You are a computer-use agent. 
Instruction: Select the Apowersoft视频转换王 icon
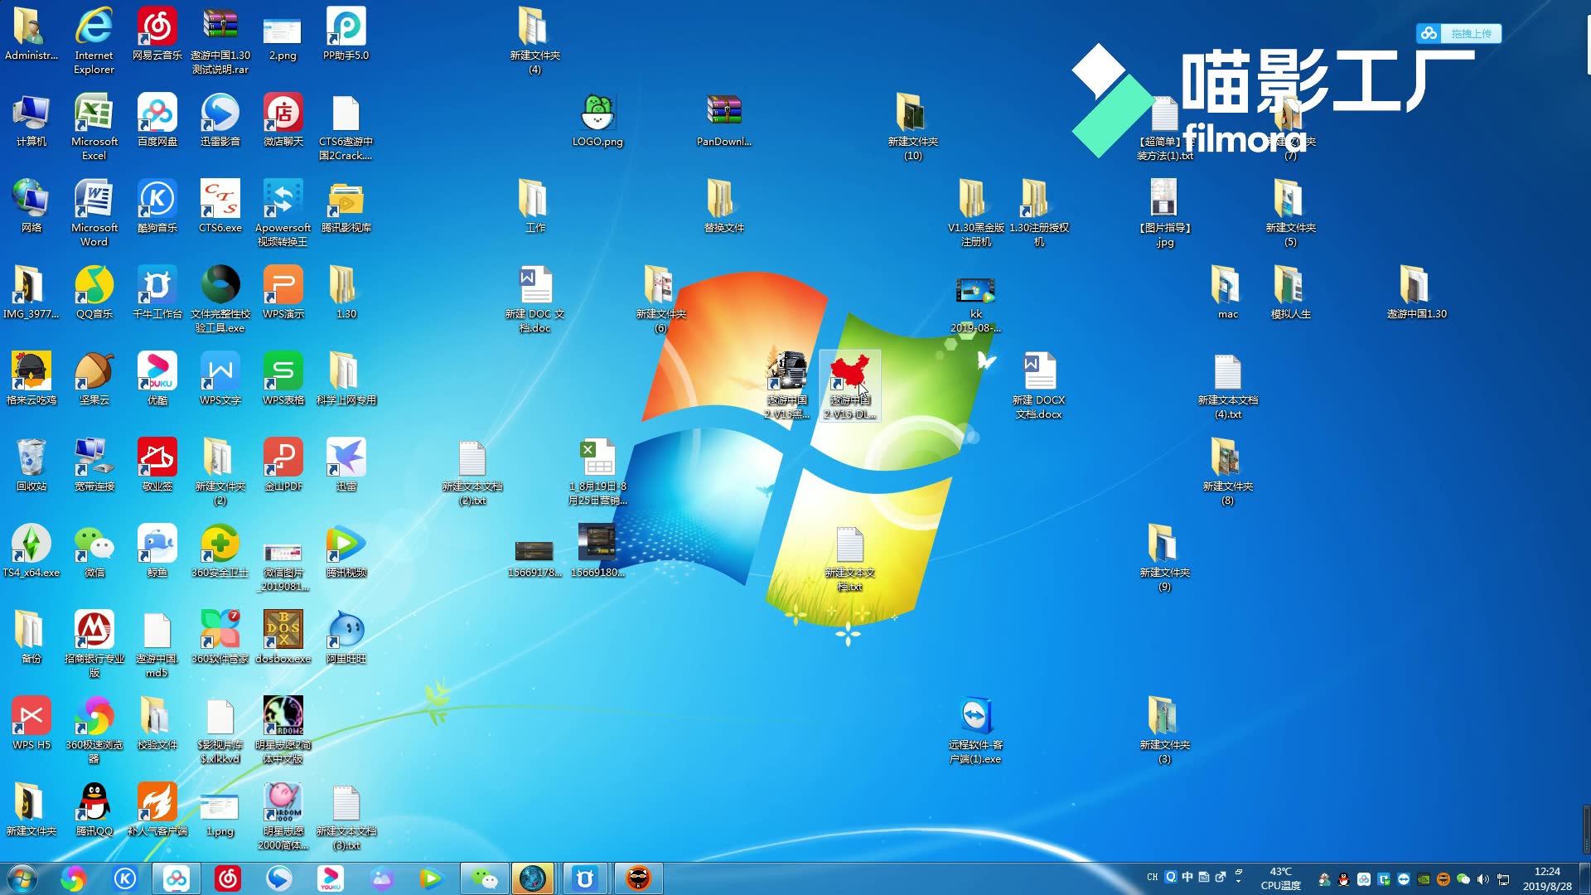pyautogui.click(x=283, y=213)
